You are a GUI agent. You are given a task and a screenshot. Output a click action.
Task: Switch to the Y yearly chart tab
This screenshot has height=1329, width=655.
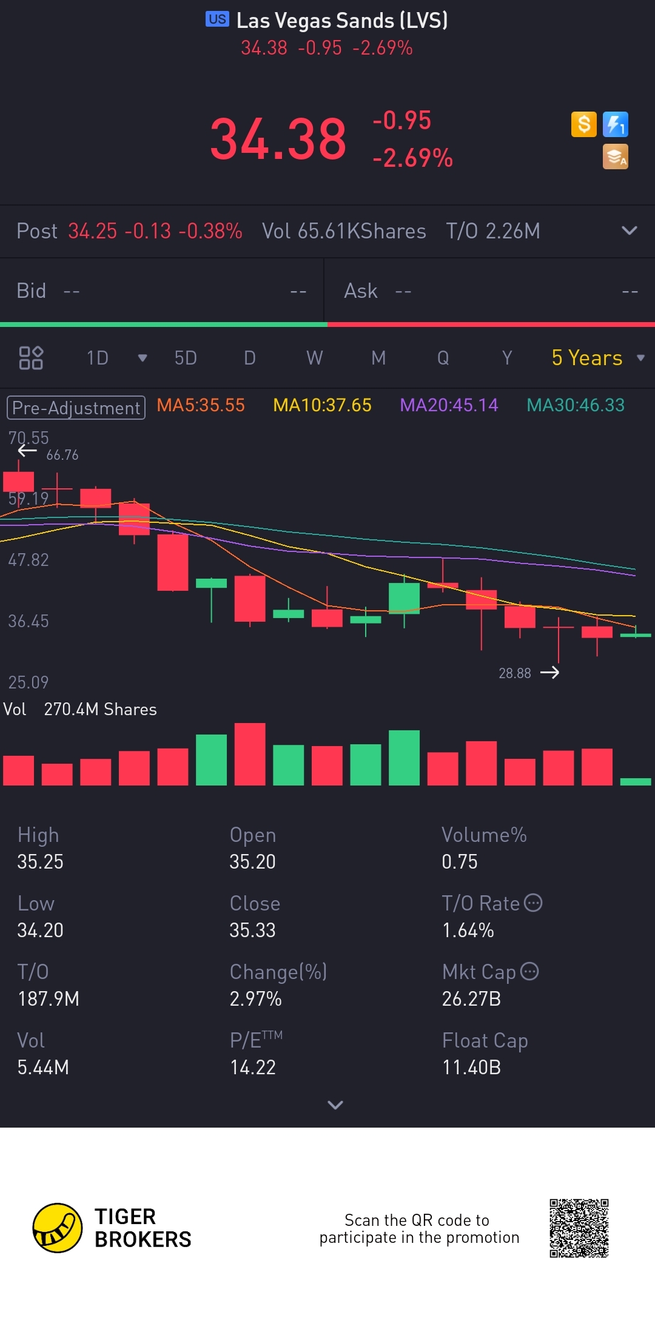507,358
